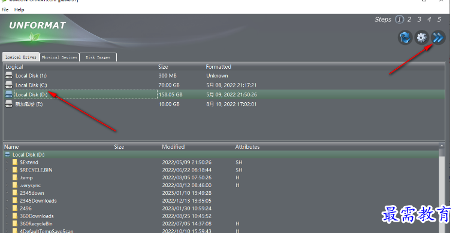
Task: Click the blue refresh drives icon
Action: pyautogui.click(x=405, y=38)
